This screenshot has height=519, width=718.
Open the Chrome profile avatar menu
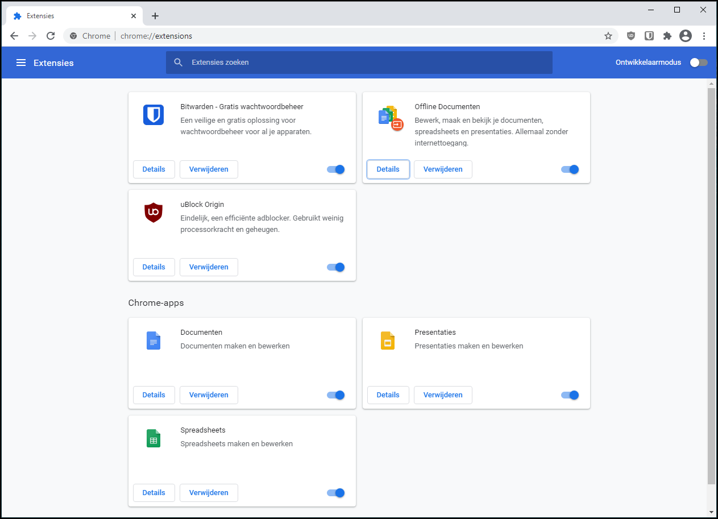[686, 36]
